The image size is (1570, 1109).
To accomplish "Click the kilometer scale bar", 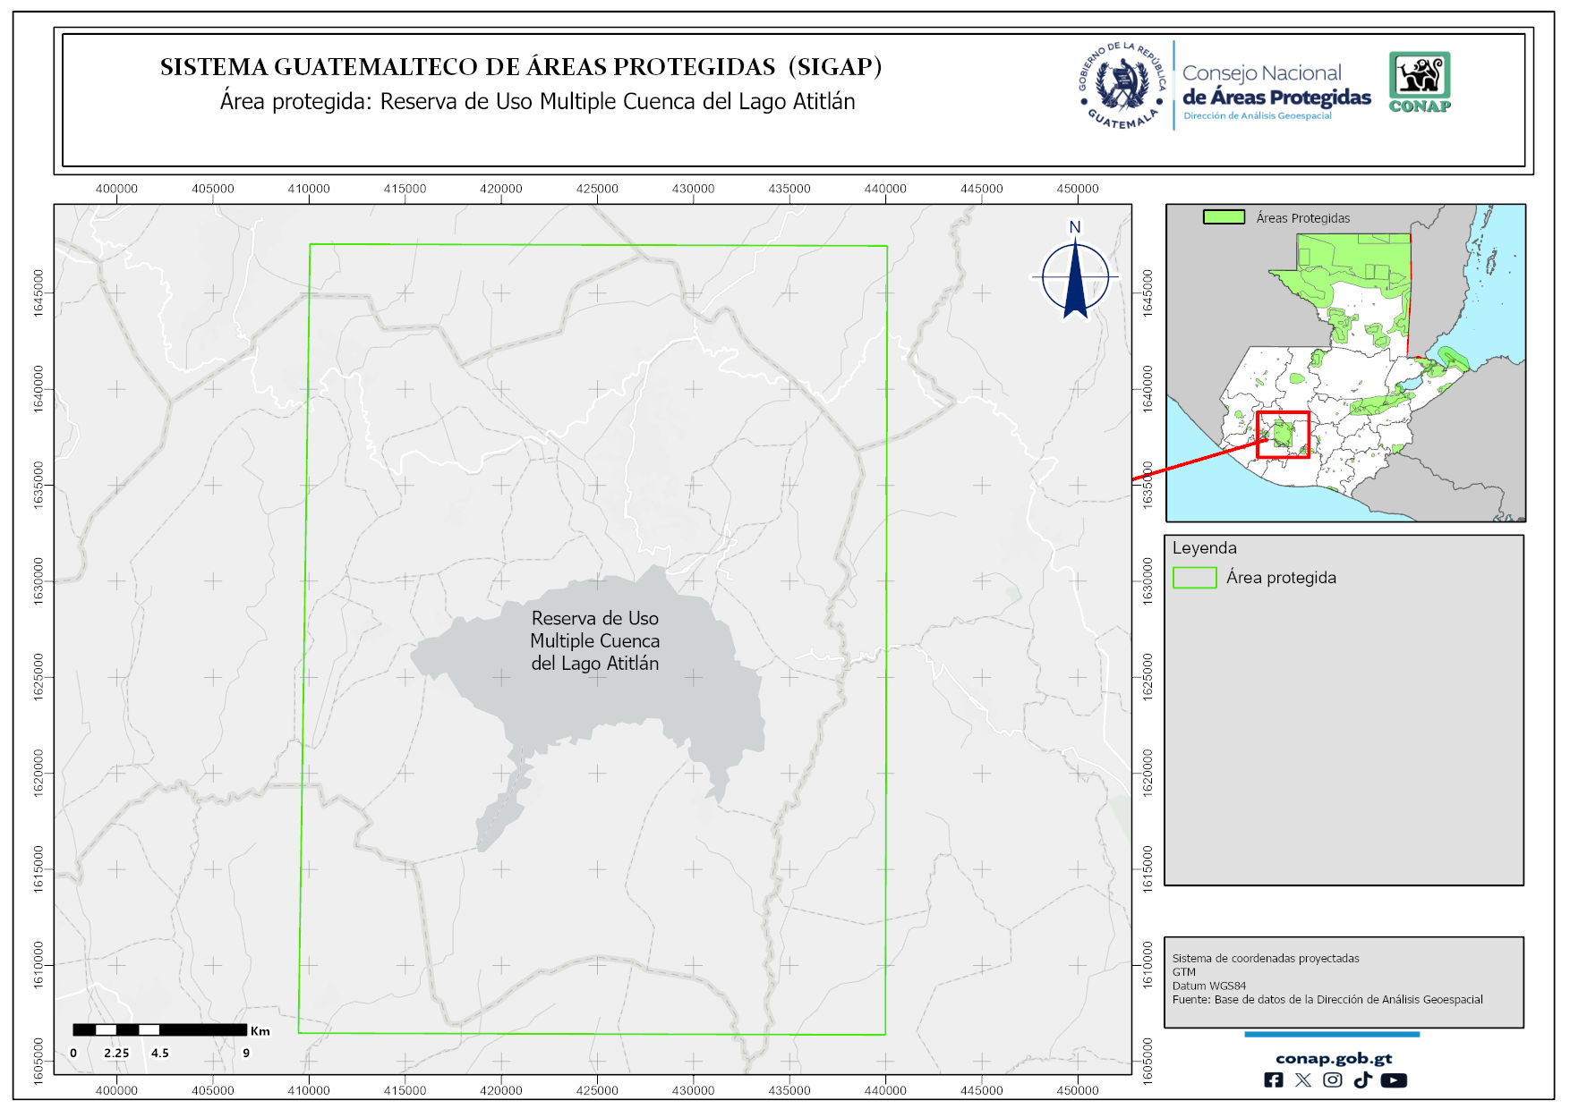I will [x=159, y=1030].
